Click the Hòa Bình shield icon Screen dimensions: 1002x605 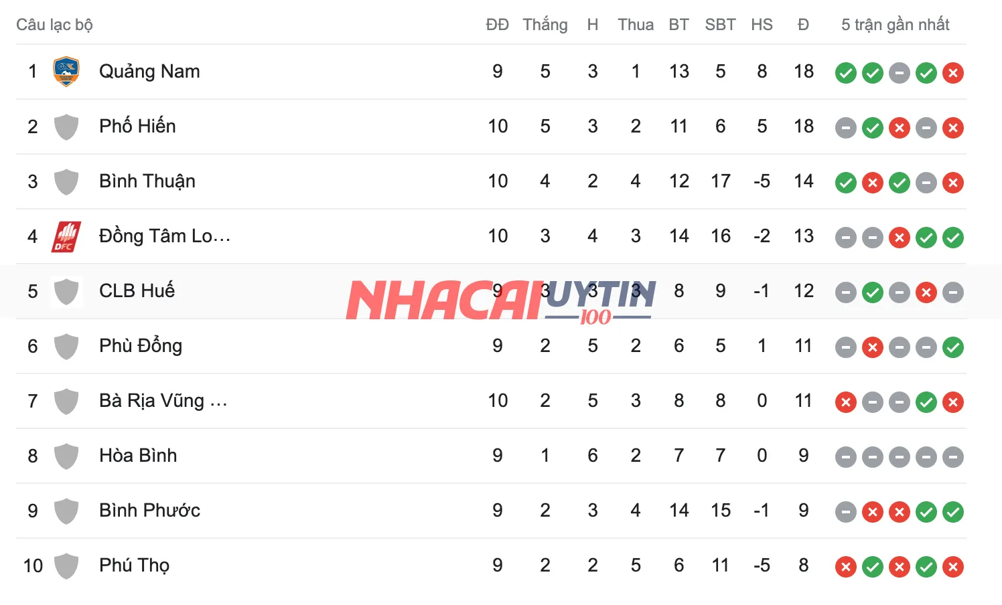point(66,456)
